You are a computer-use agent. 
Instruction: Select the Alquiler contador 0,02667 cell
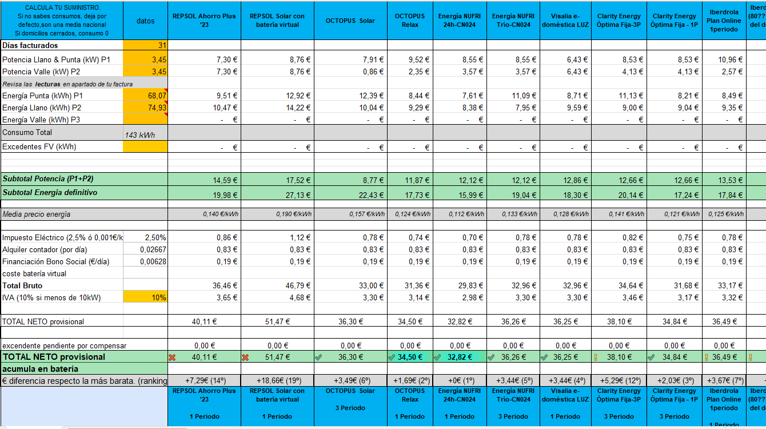click(145, 249)
